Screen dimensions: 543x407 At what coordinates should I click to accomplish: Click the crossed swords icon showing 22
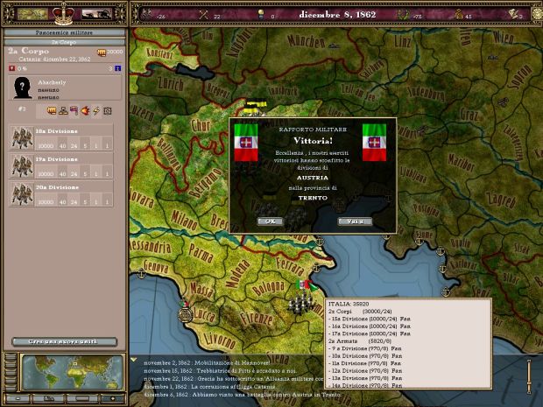tap(203, 15)
